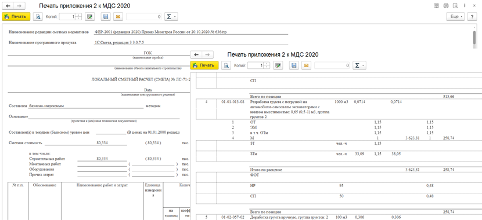The width and height of the screenshot is (482, 220).
Task: Go back using the back window's left arrow
Action: click(x=8, y=6)
